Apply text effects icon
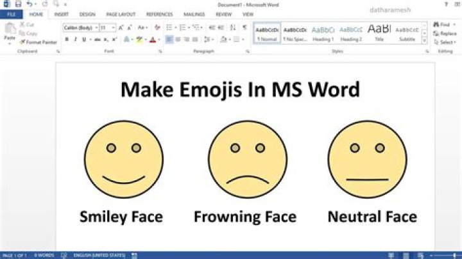462x259 pixels. point(126,40)
